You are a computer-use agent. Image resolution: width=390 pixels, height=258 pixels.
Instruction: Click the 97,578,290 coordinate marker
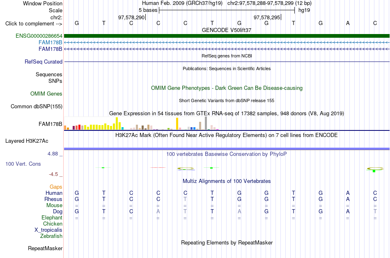pos(131,17)
